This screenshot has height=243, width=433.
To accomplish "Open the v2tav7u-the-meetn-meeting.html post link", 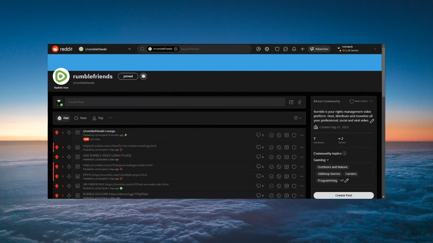I will [x=120, y=146].
